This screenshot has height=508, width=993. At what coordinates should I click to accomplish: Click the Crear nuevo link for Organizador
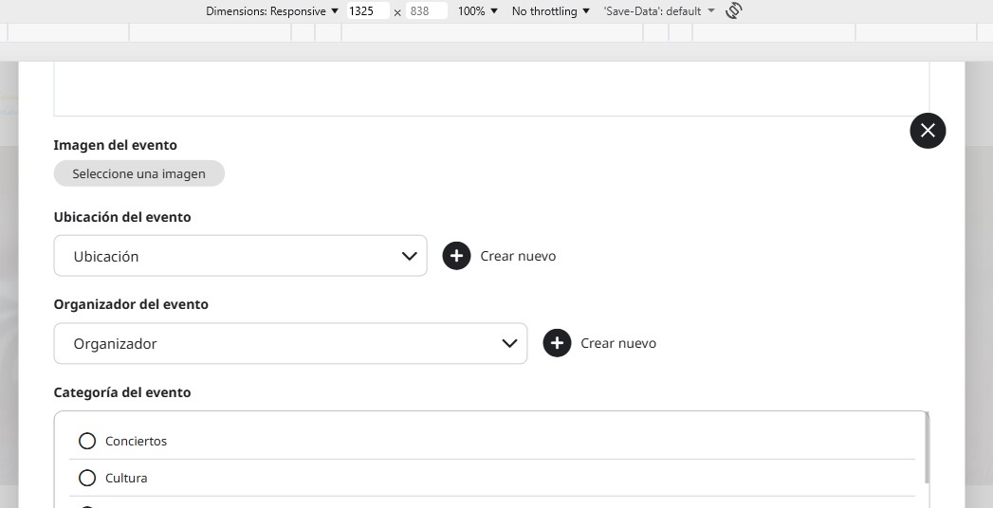tap(617, 343)
